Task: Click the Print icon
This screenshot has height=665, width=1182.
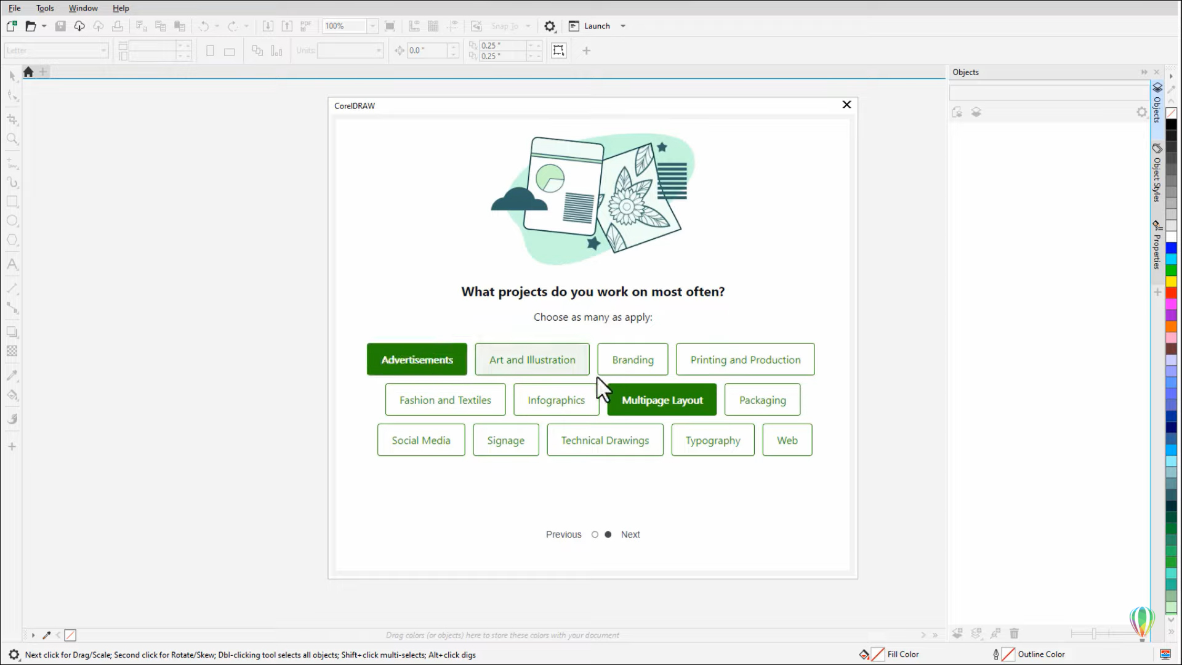Action: [118, 26]
